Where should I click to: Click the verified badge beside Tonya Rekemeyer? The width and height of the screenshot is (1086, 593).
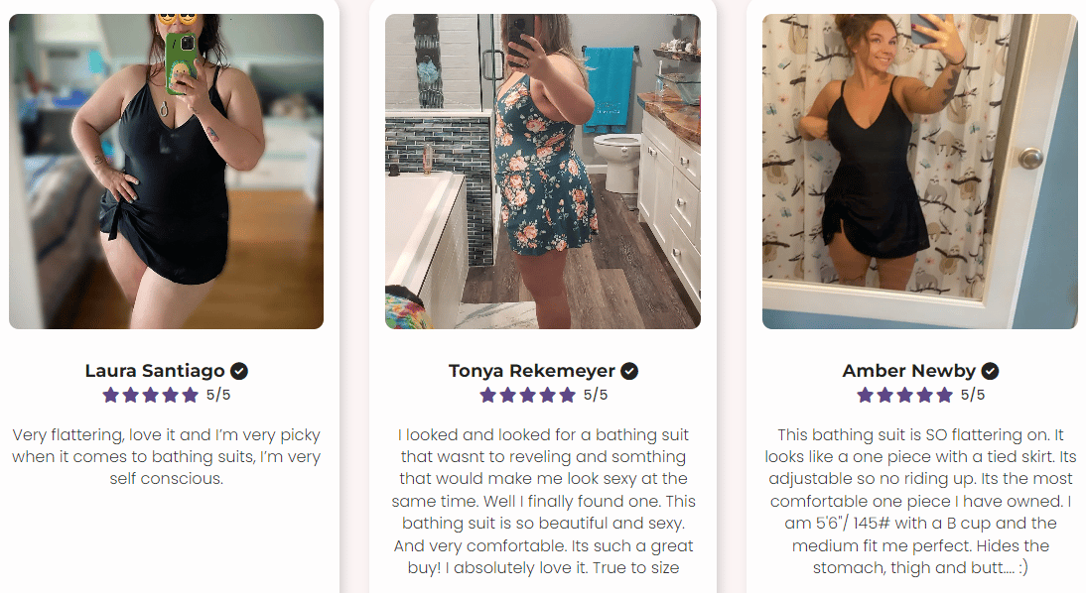pos(629,371)
